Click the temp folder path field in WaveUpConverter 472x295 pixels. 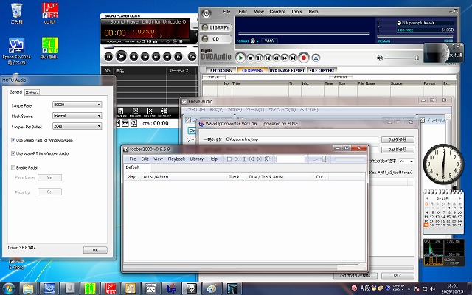[x=302, y=139]
